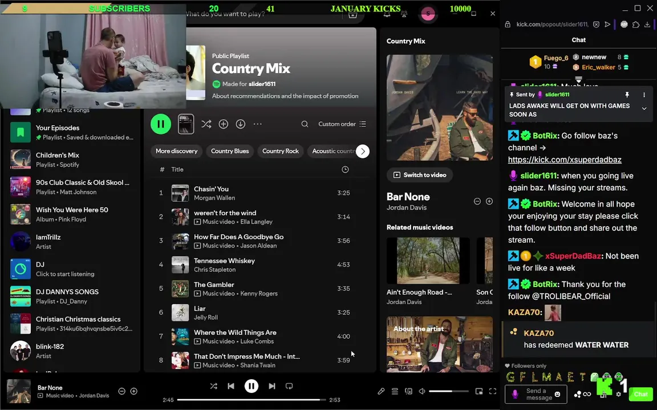Open blink-182 artist in the library
The width and height of the screenshot is (657, 410).
click(x=72, y=351)
